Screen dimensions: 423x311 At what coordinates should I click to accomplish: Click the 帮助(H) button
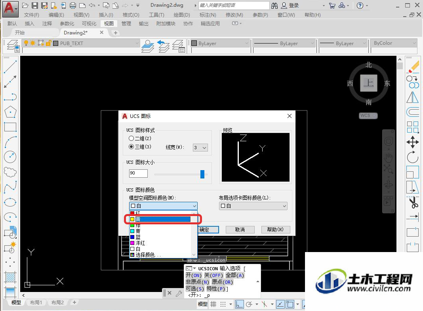(275, 229)
